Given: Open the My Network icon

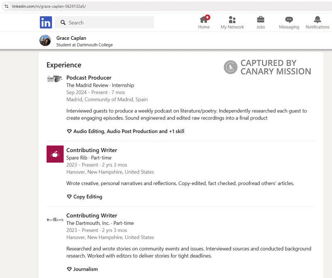Looking at the screenshot, I should coord(231,20).
